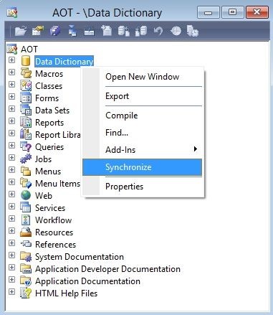Click the Properties toolbar icon
The width and height of the screenshot is (273, 315).
[38, 31]
